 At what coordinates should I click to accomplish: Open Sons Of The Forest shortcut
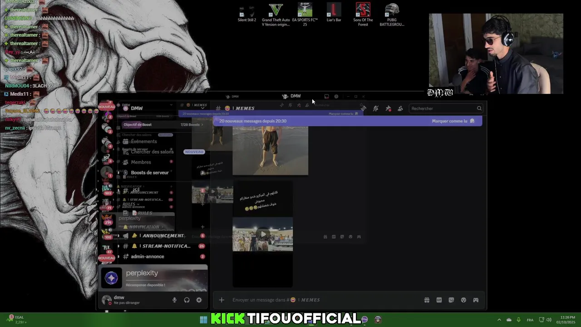coord(363,15)
